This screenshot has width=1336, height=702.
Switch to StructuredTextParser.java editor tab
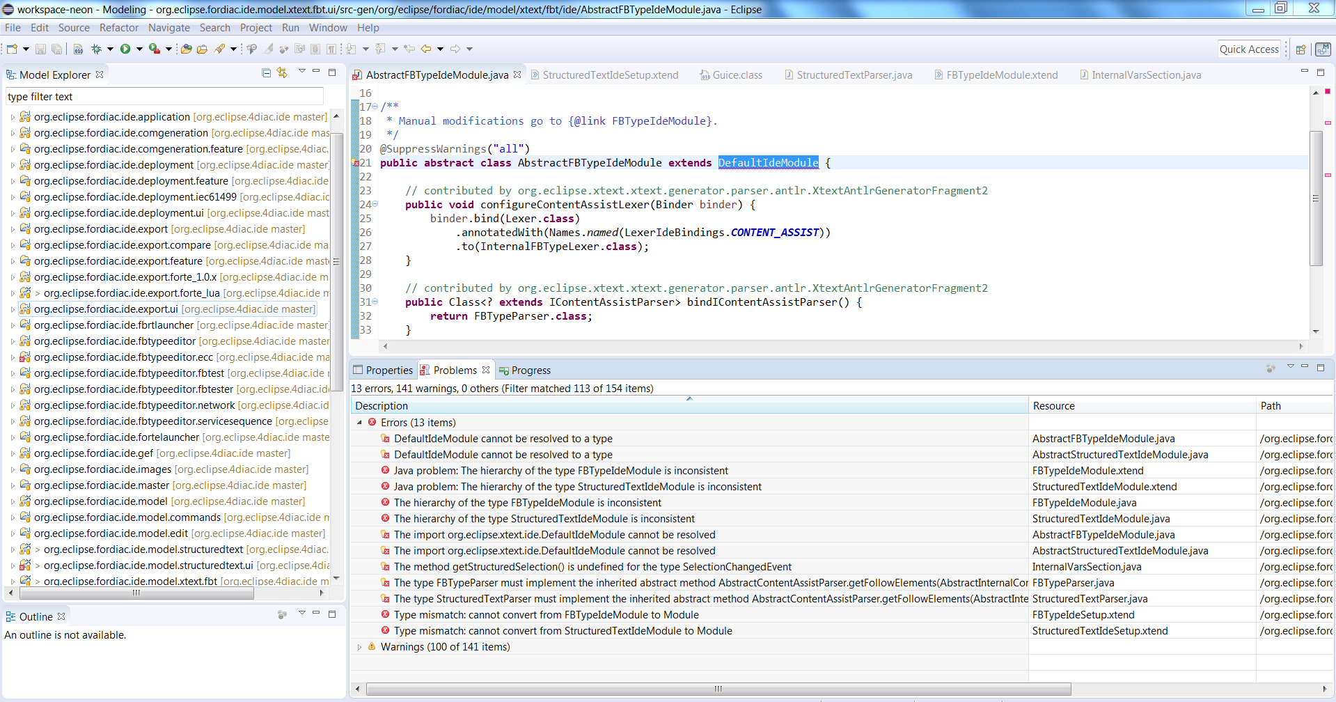(x=848, y=75)
